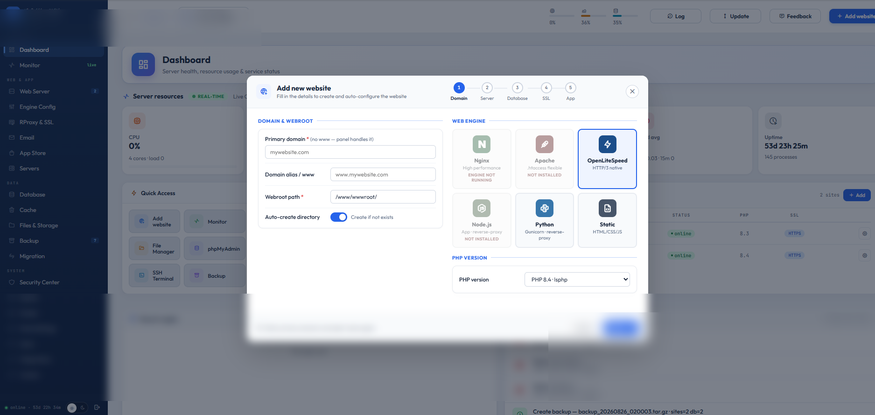
Task: Pick the Static HTML/CSS/JS engine card
Action: click(x=607, y=220)
